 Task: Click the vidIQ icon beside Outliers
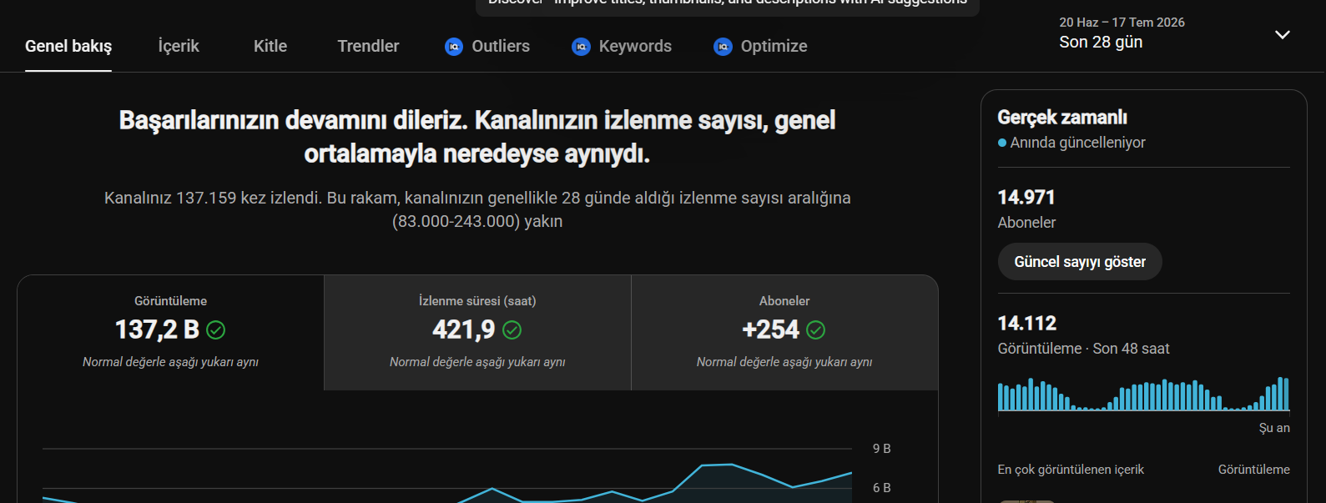pos(454,47)
